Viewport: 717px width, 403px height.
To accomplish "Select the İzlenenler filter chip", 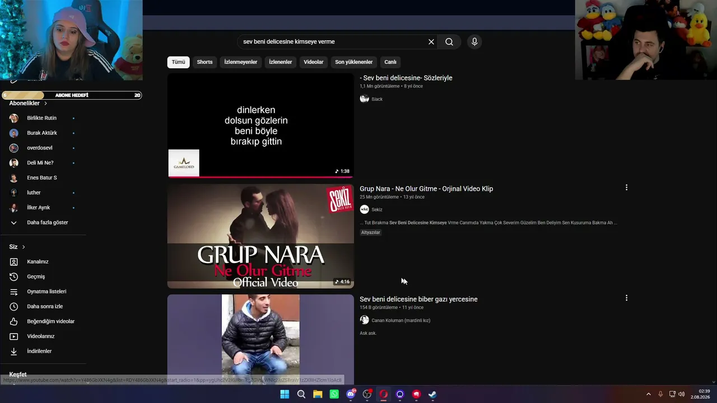I will [x=280, y=62].
